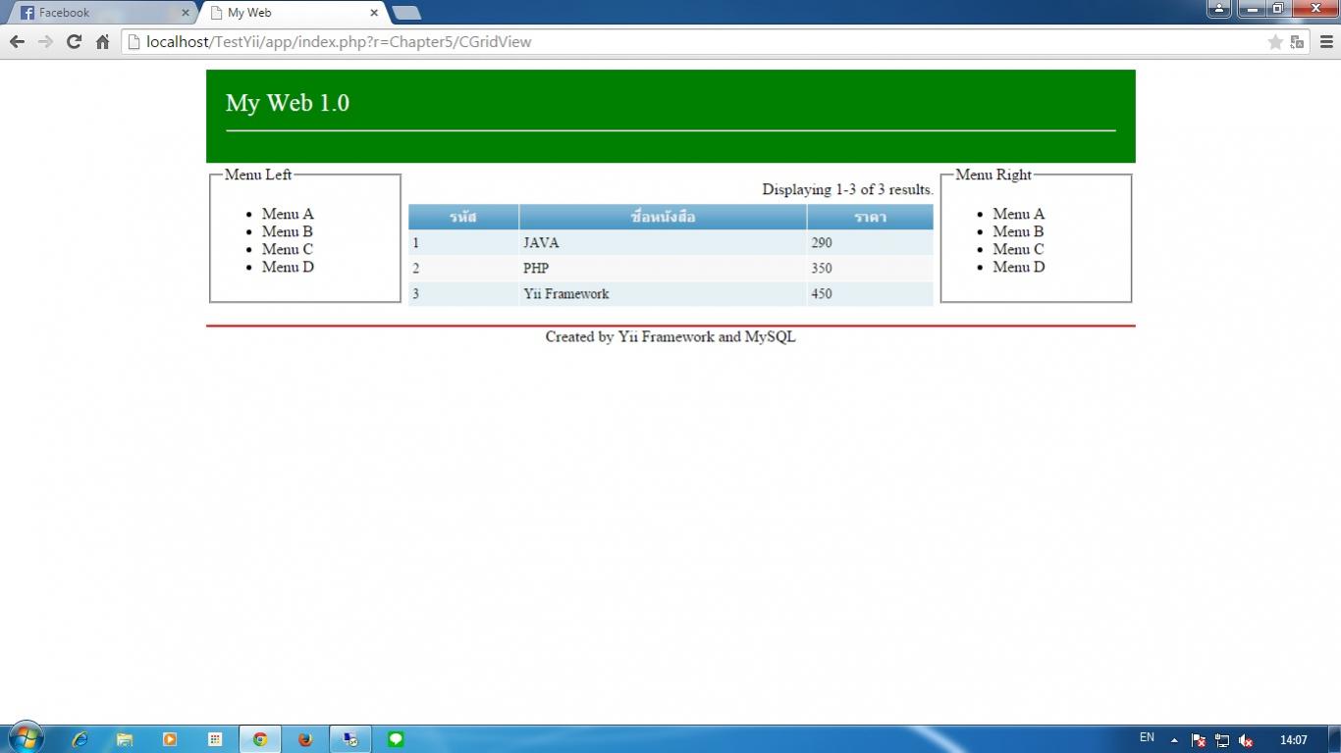Image resolution: width=1341 pixels, height=753 pixels.
Task: Select the My Web tab
Action: 293,13
